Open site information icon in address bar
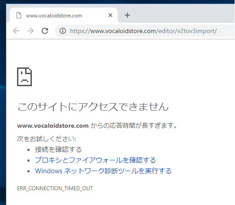This screenshot has width=235, height=205. pos(63,31)
